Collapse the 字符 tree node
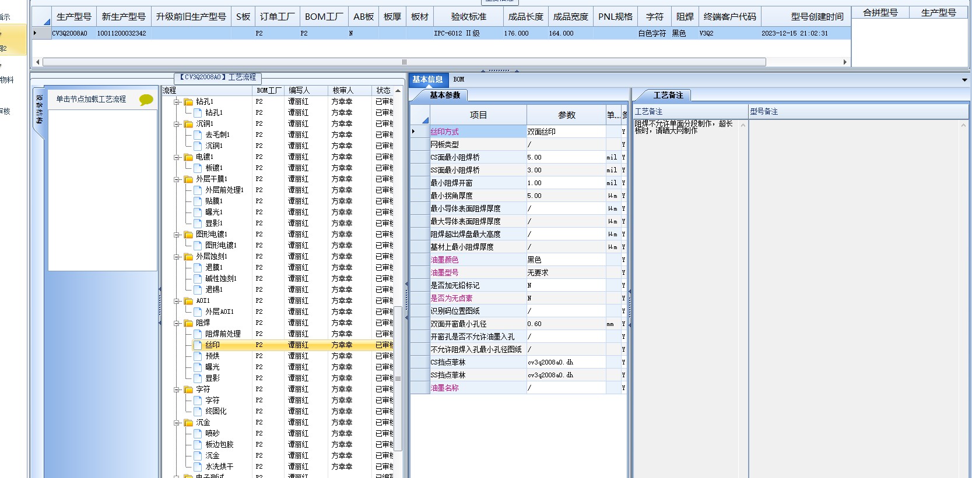Image resolution: width=972 pixels, height=478 pixels. [x=177, y=390]
